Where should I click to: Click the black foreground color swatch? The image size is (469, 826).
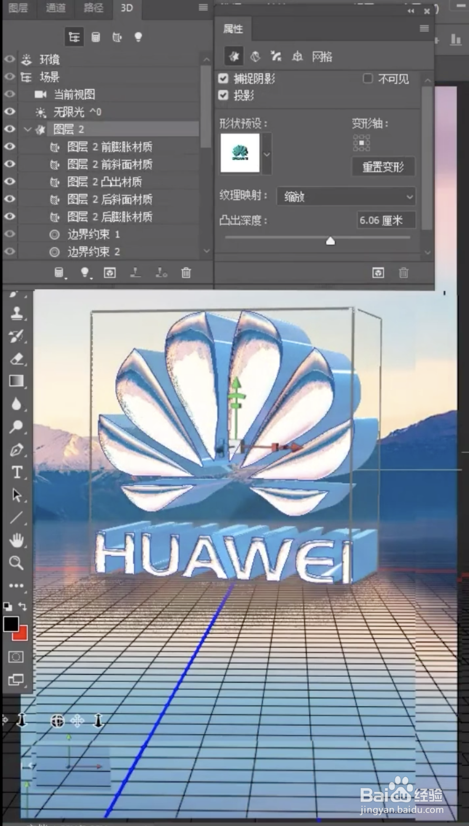pyautogui.click(x=11, y=624)
